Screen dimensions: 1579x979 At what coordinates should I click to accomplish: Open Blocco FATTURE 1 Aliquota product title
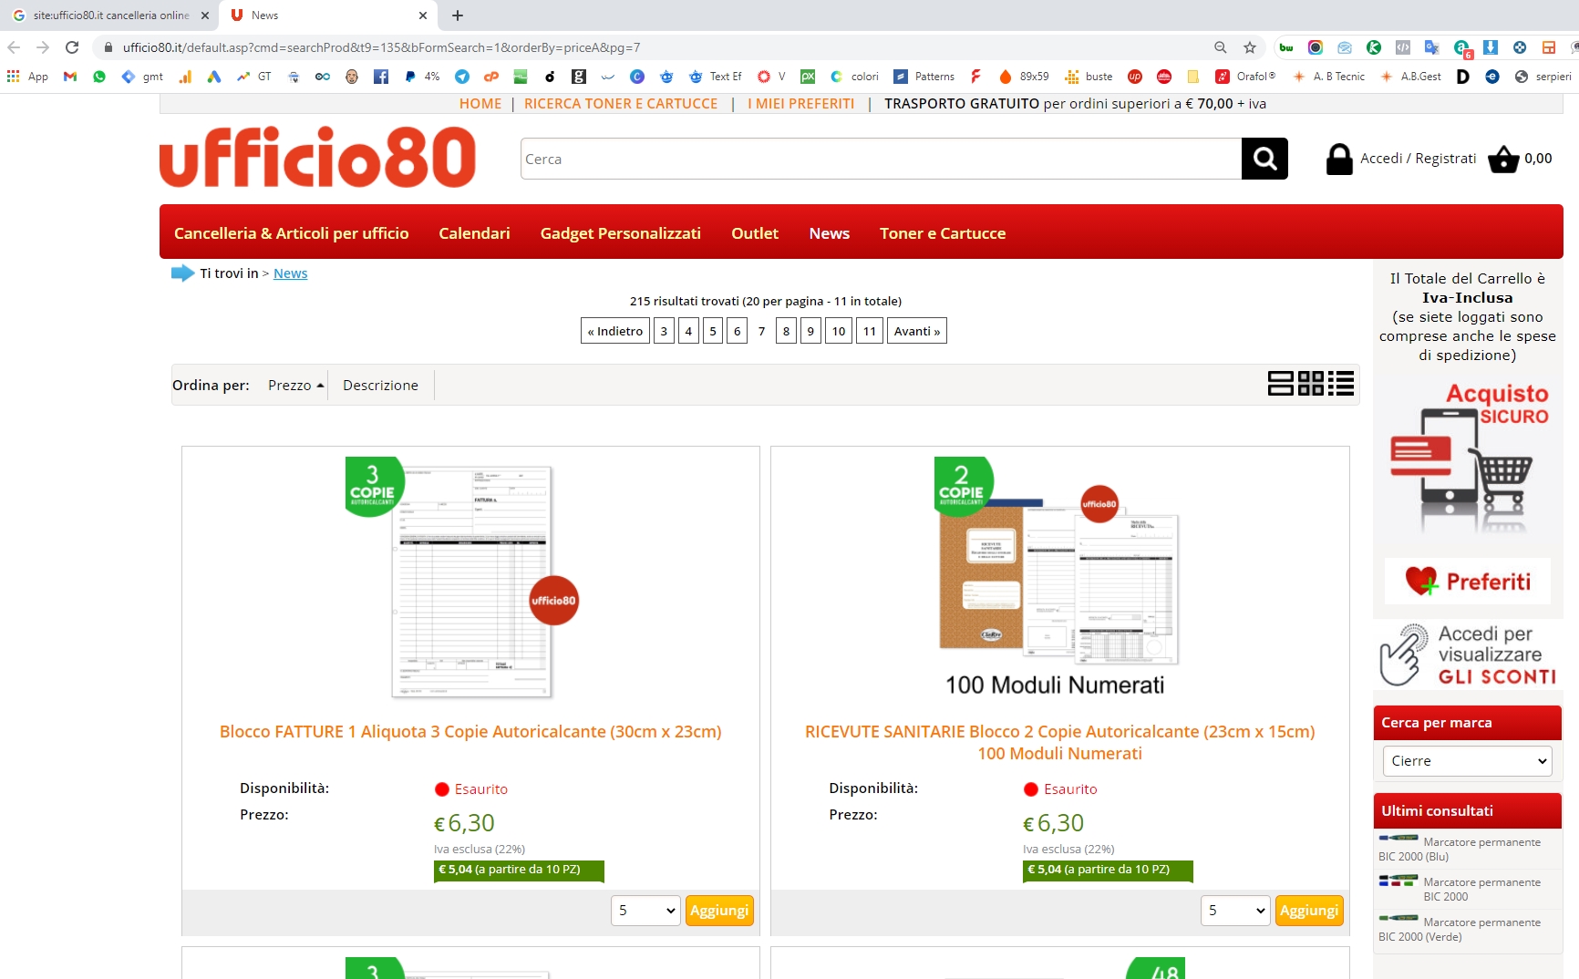(470, 732)
